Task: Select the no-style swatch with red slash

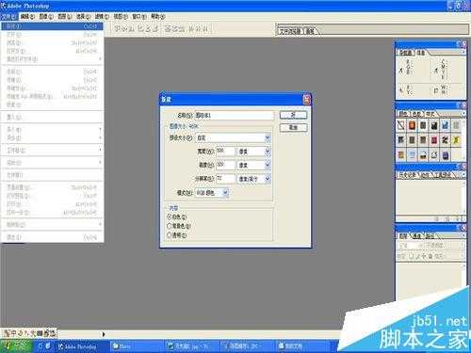Action: [401, 125]
